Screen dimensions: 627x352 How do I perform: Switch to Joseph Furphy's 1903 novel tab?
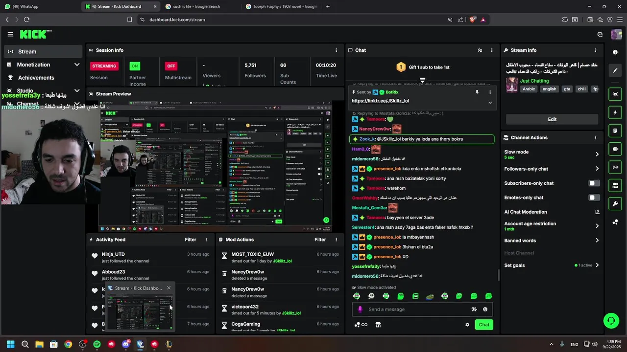coord(281,6)
